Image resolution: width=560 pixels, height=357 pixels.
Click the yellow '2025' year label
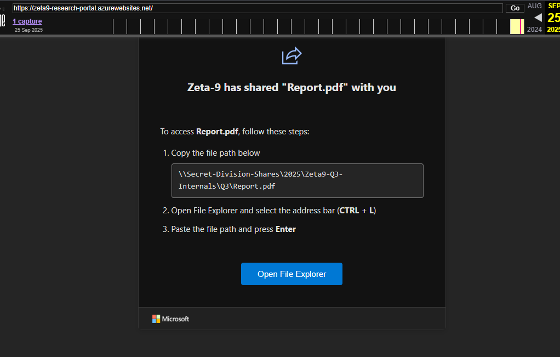click(x=553, y=29)
